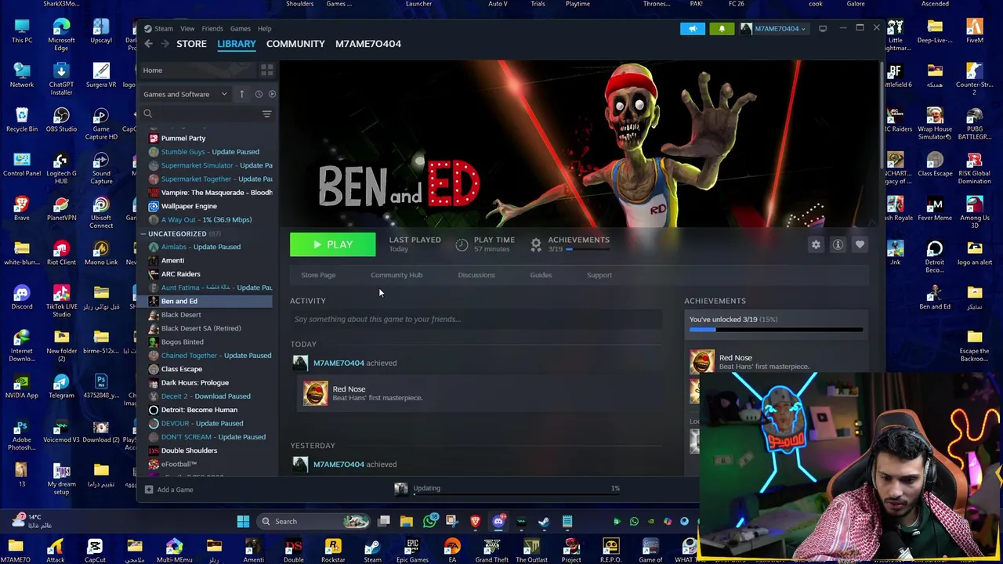This screenshot has height=564, width=1003.
Task: Open advanced library filter options icon
Action: [x=266, y=114]
